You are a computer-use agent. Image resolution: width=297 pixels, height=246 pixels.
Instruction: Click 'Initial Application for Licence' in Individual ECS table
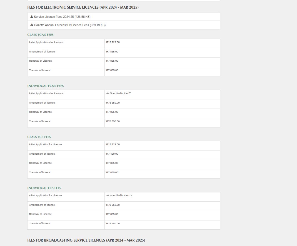pyautogui.click(x=45, y=195)
